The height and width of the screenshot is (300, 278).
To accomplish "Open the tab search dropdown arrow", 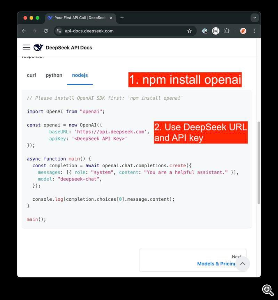I will pos(255,18).
